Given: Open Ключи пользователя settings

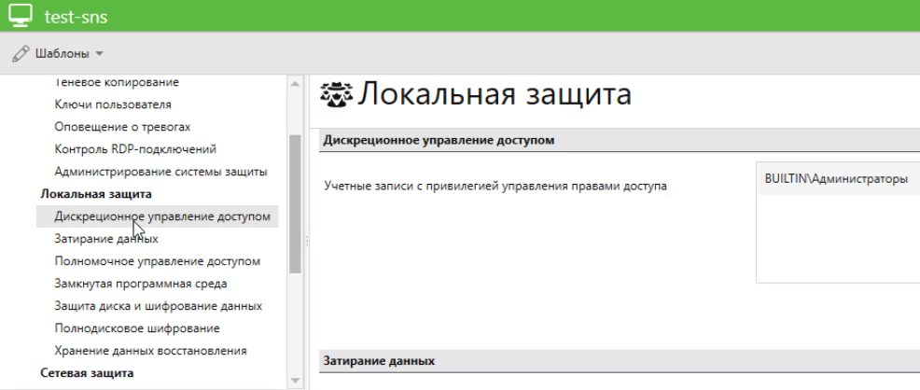Looking at the screenshot, I should (x=113, y=104).
